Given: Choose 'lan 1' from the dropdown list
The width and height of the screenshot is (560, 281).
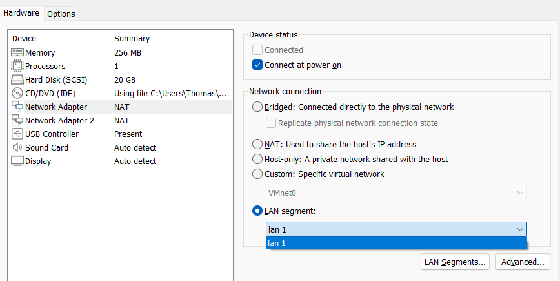Looking at the screenshot, I should [396, 244].
